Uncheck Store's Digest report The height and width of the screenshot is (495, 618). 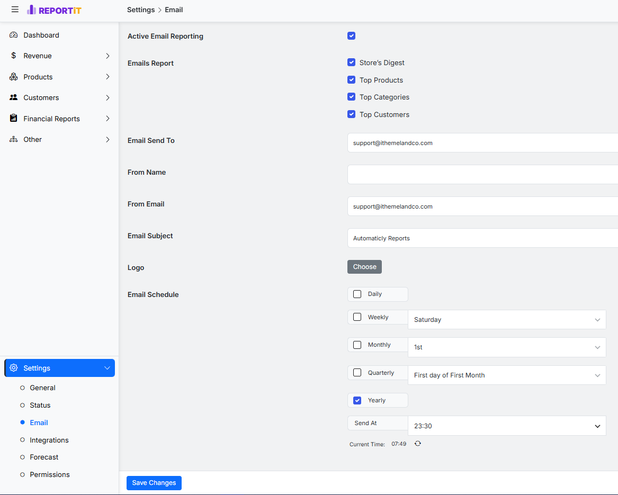[351, 62]
